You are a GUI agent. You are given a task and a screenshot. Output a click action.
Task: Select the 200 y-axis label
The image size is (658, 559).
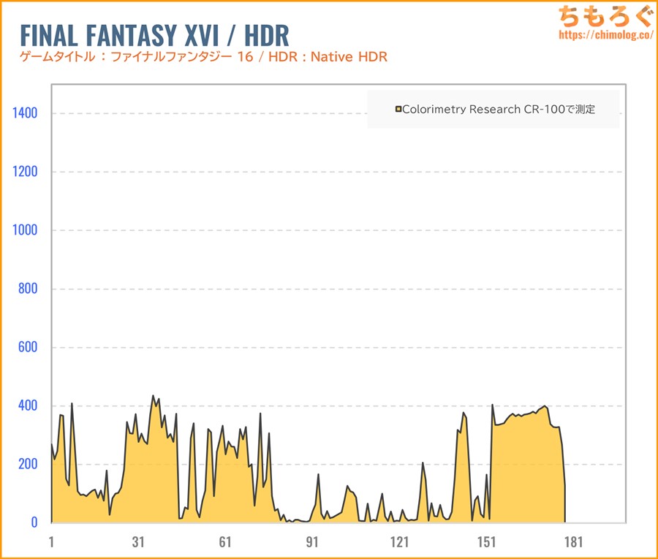click(27, 464)
